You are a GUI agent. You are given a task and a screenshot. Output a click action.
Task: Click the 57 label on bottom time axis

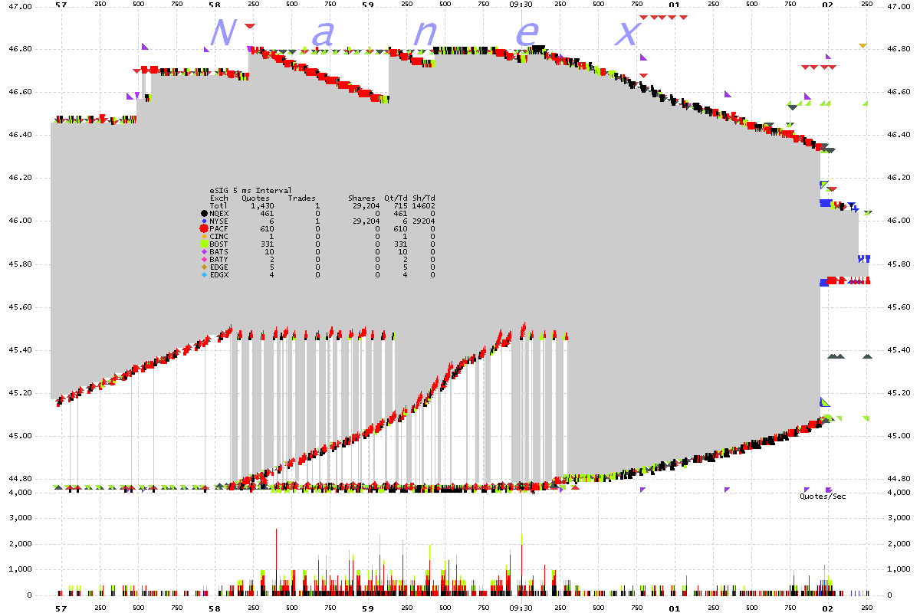click(61, 608)
